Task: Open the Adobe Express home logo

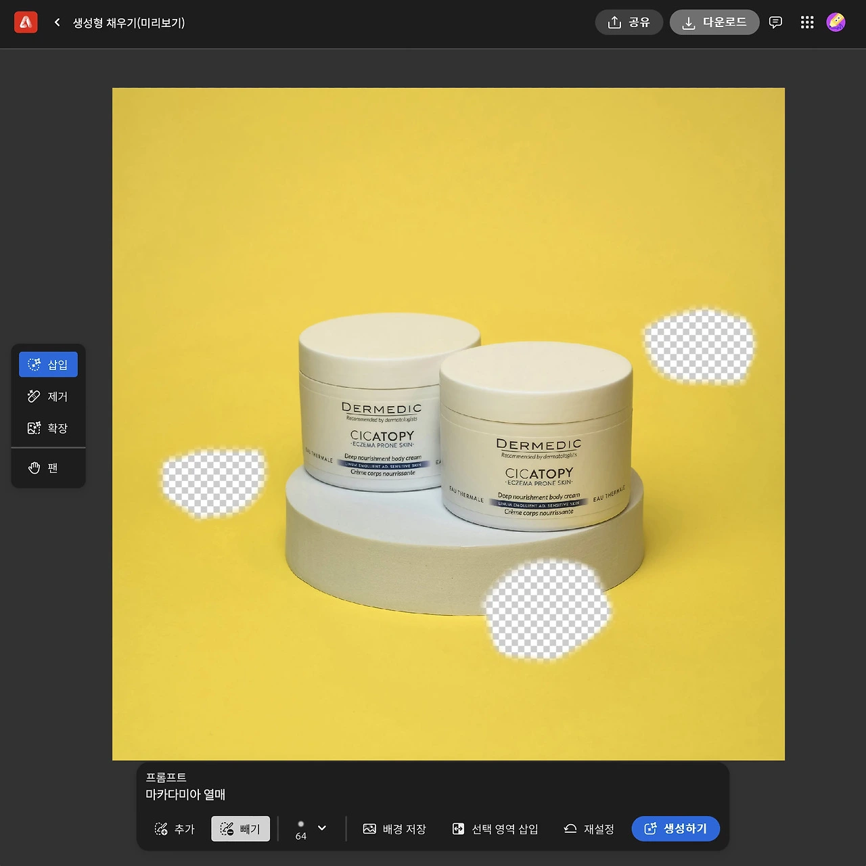Action: 26,22
